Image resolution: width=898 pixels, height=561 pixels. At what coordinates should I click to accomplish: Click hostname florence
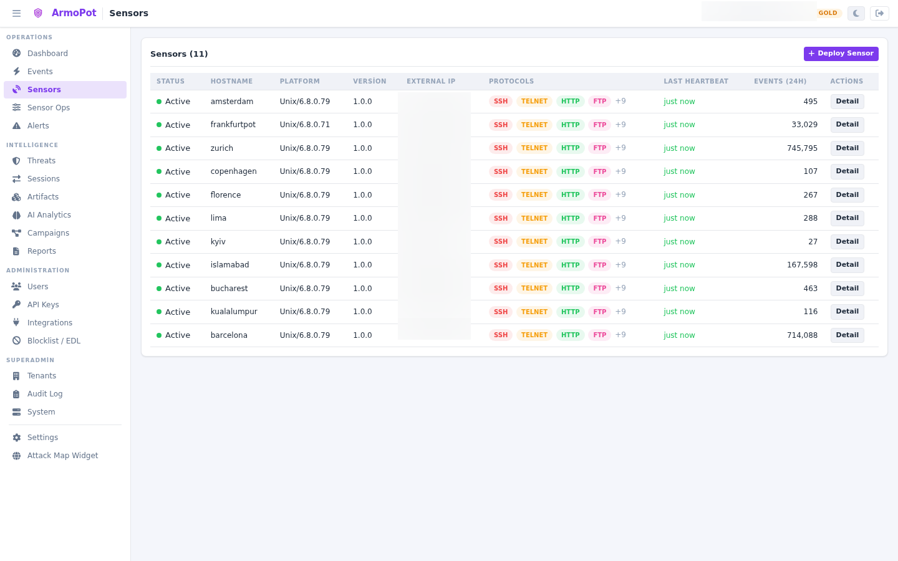coord(225,195)
